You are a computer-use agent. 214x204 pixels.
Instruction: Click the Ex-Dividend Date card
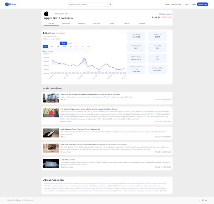click(x=157, y=69)
